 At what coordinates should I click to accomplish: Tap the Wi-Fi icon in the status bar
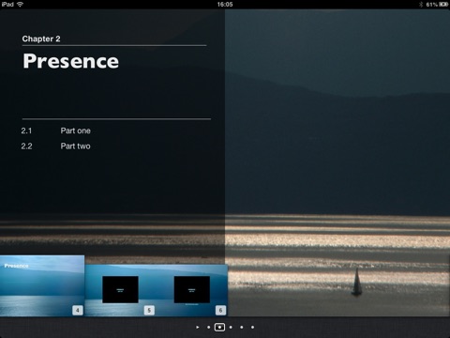[21, 4]
